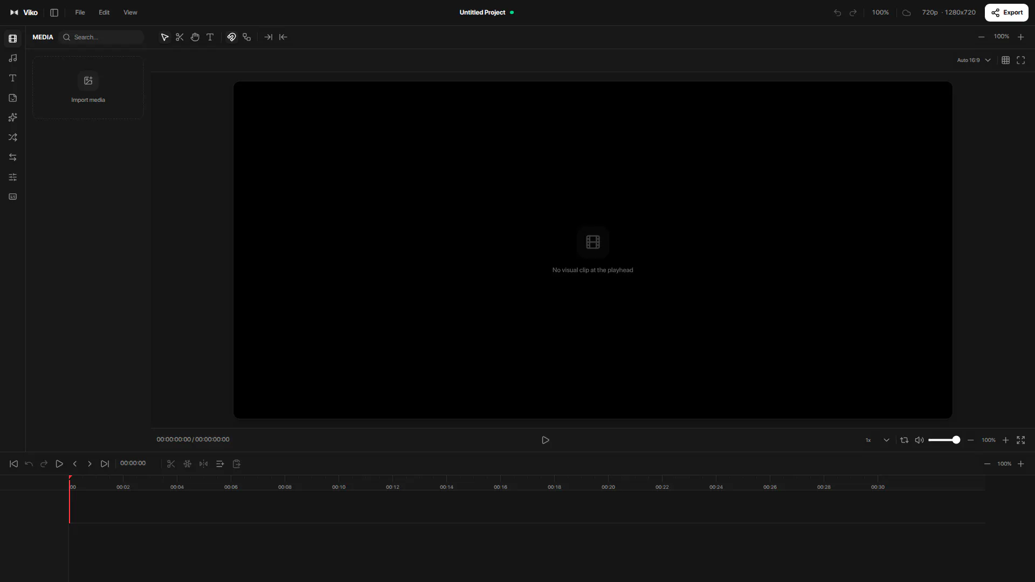Expand preview with the bottom-right fullscreen arrows

1020,440
